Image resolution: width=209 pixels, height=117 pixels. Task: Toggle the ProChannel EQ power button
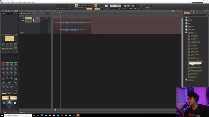(3, 52)
